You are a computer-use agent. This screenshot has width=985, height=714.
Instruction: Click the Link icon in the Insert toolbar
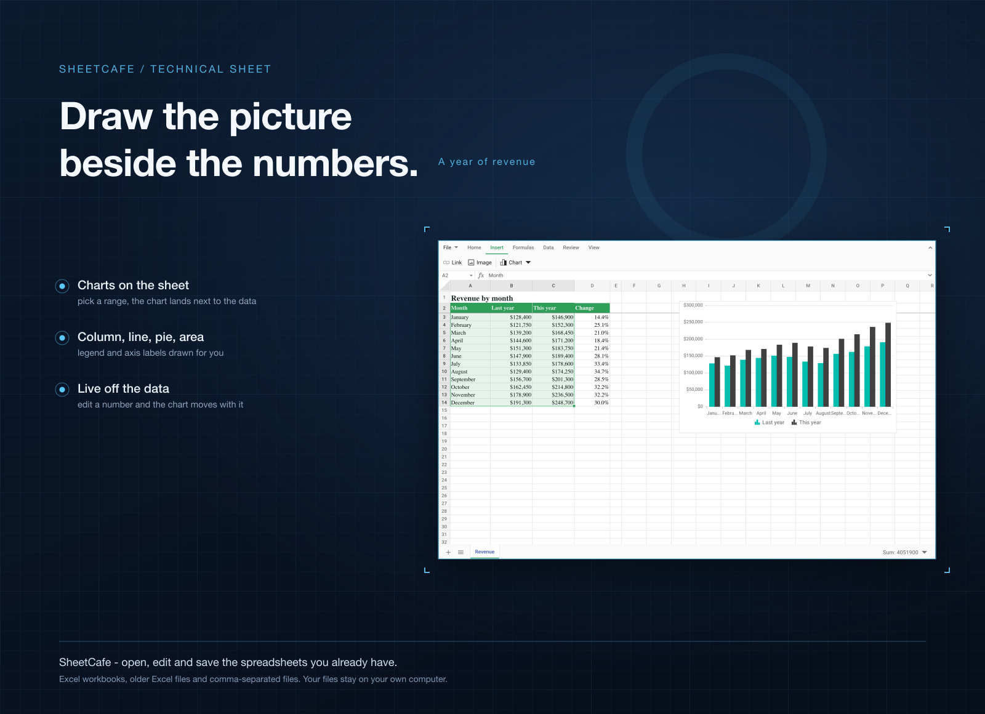click(446, 263)
